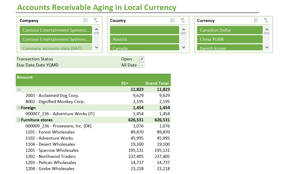The width and height of the screenshot is (289, 174).
Task: Click Currency slicer scrollbar thumb
Action: pos(267,33)
